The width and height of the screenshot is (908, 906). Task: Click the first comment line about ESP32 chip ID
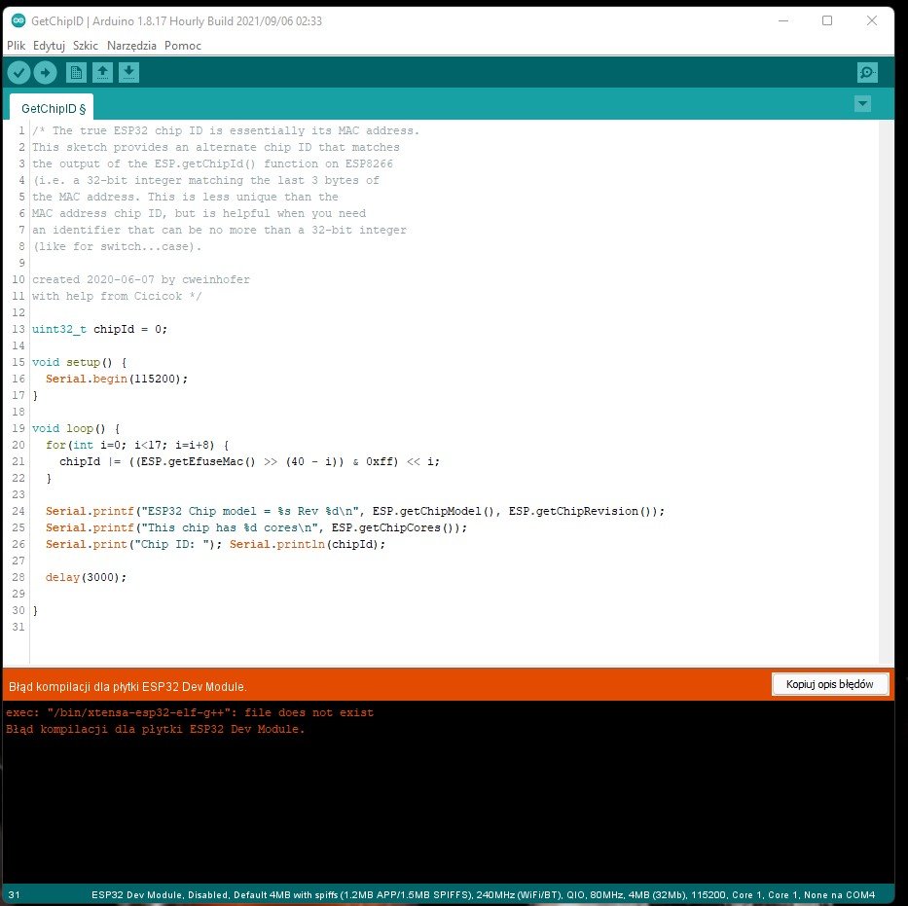tap(226, 130)
